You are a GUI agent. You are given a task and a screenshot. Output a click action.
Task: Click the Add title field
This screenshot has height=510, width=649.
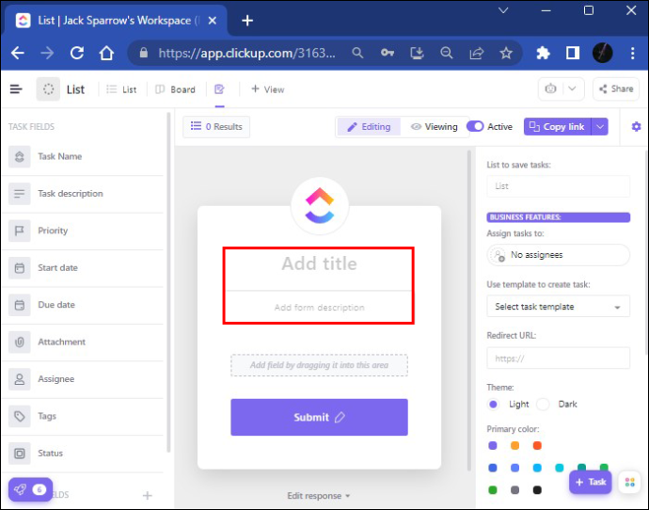coord(319,263)
